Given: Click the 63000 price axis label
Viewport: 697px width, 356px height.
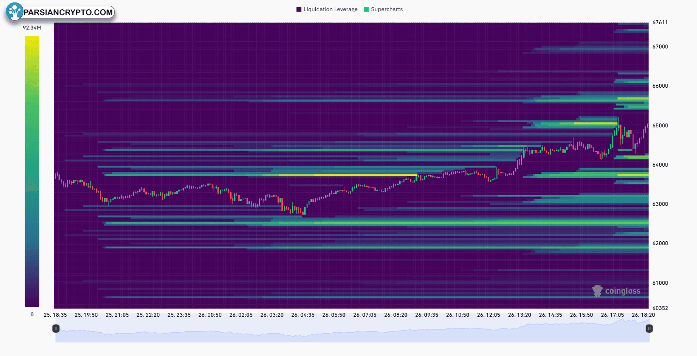Looking at the screenshot, I should [x=660, y=204].
